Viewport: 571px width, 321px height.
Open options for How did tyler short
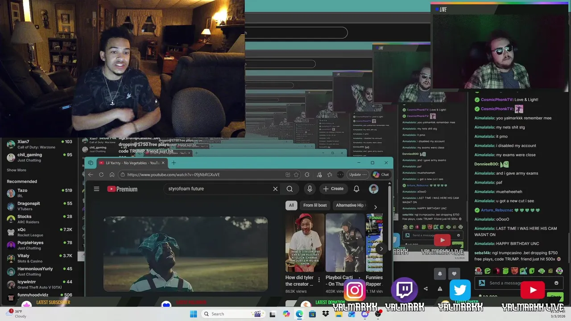[319, 280]
